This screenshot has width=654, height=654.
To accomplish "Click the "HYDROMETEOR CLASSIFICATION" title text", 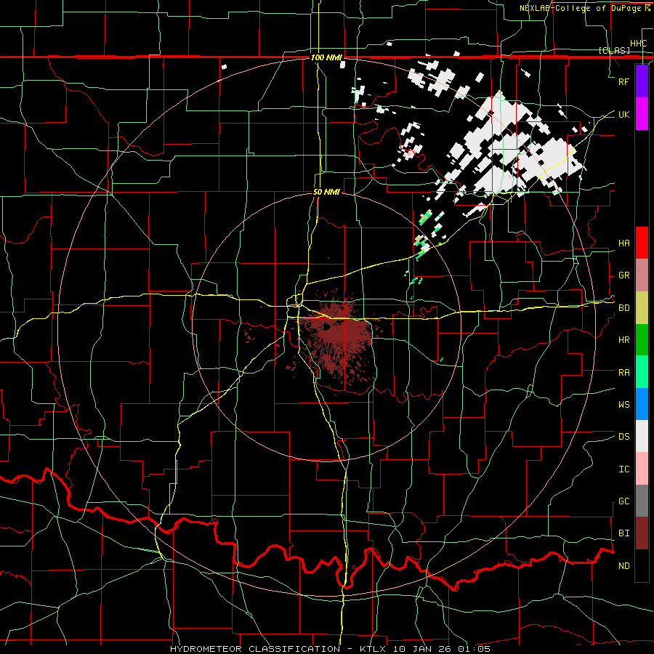I will pos(255,649).
